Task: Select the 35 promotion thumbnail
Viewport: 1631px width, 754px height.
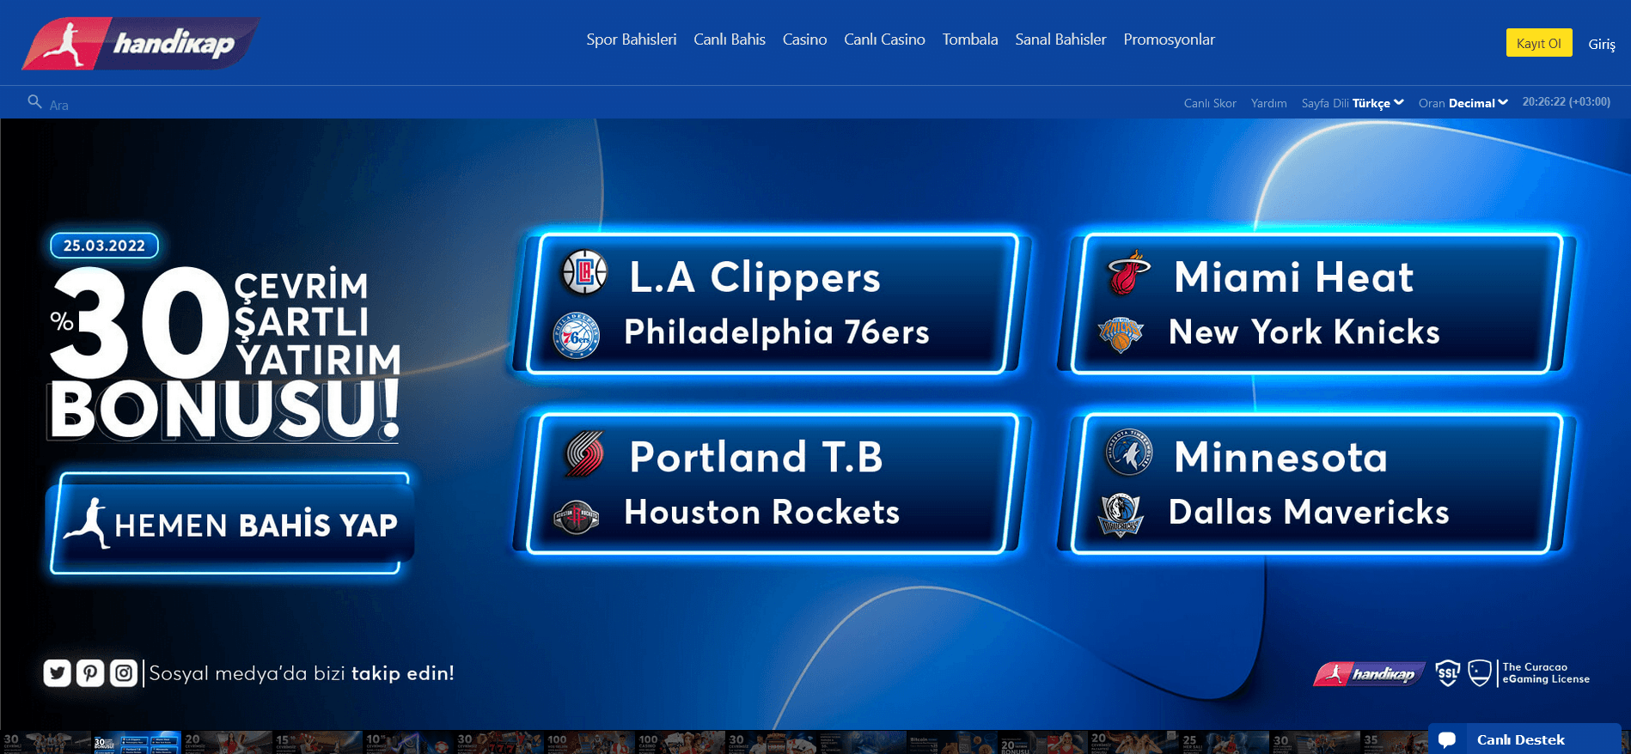Action: click(x=1394, y=742)
